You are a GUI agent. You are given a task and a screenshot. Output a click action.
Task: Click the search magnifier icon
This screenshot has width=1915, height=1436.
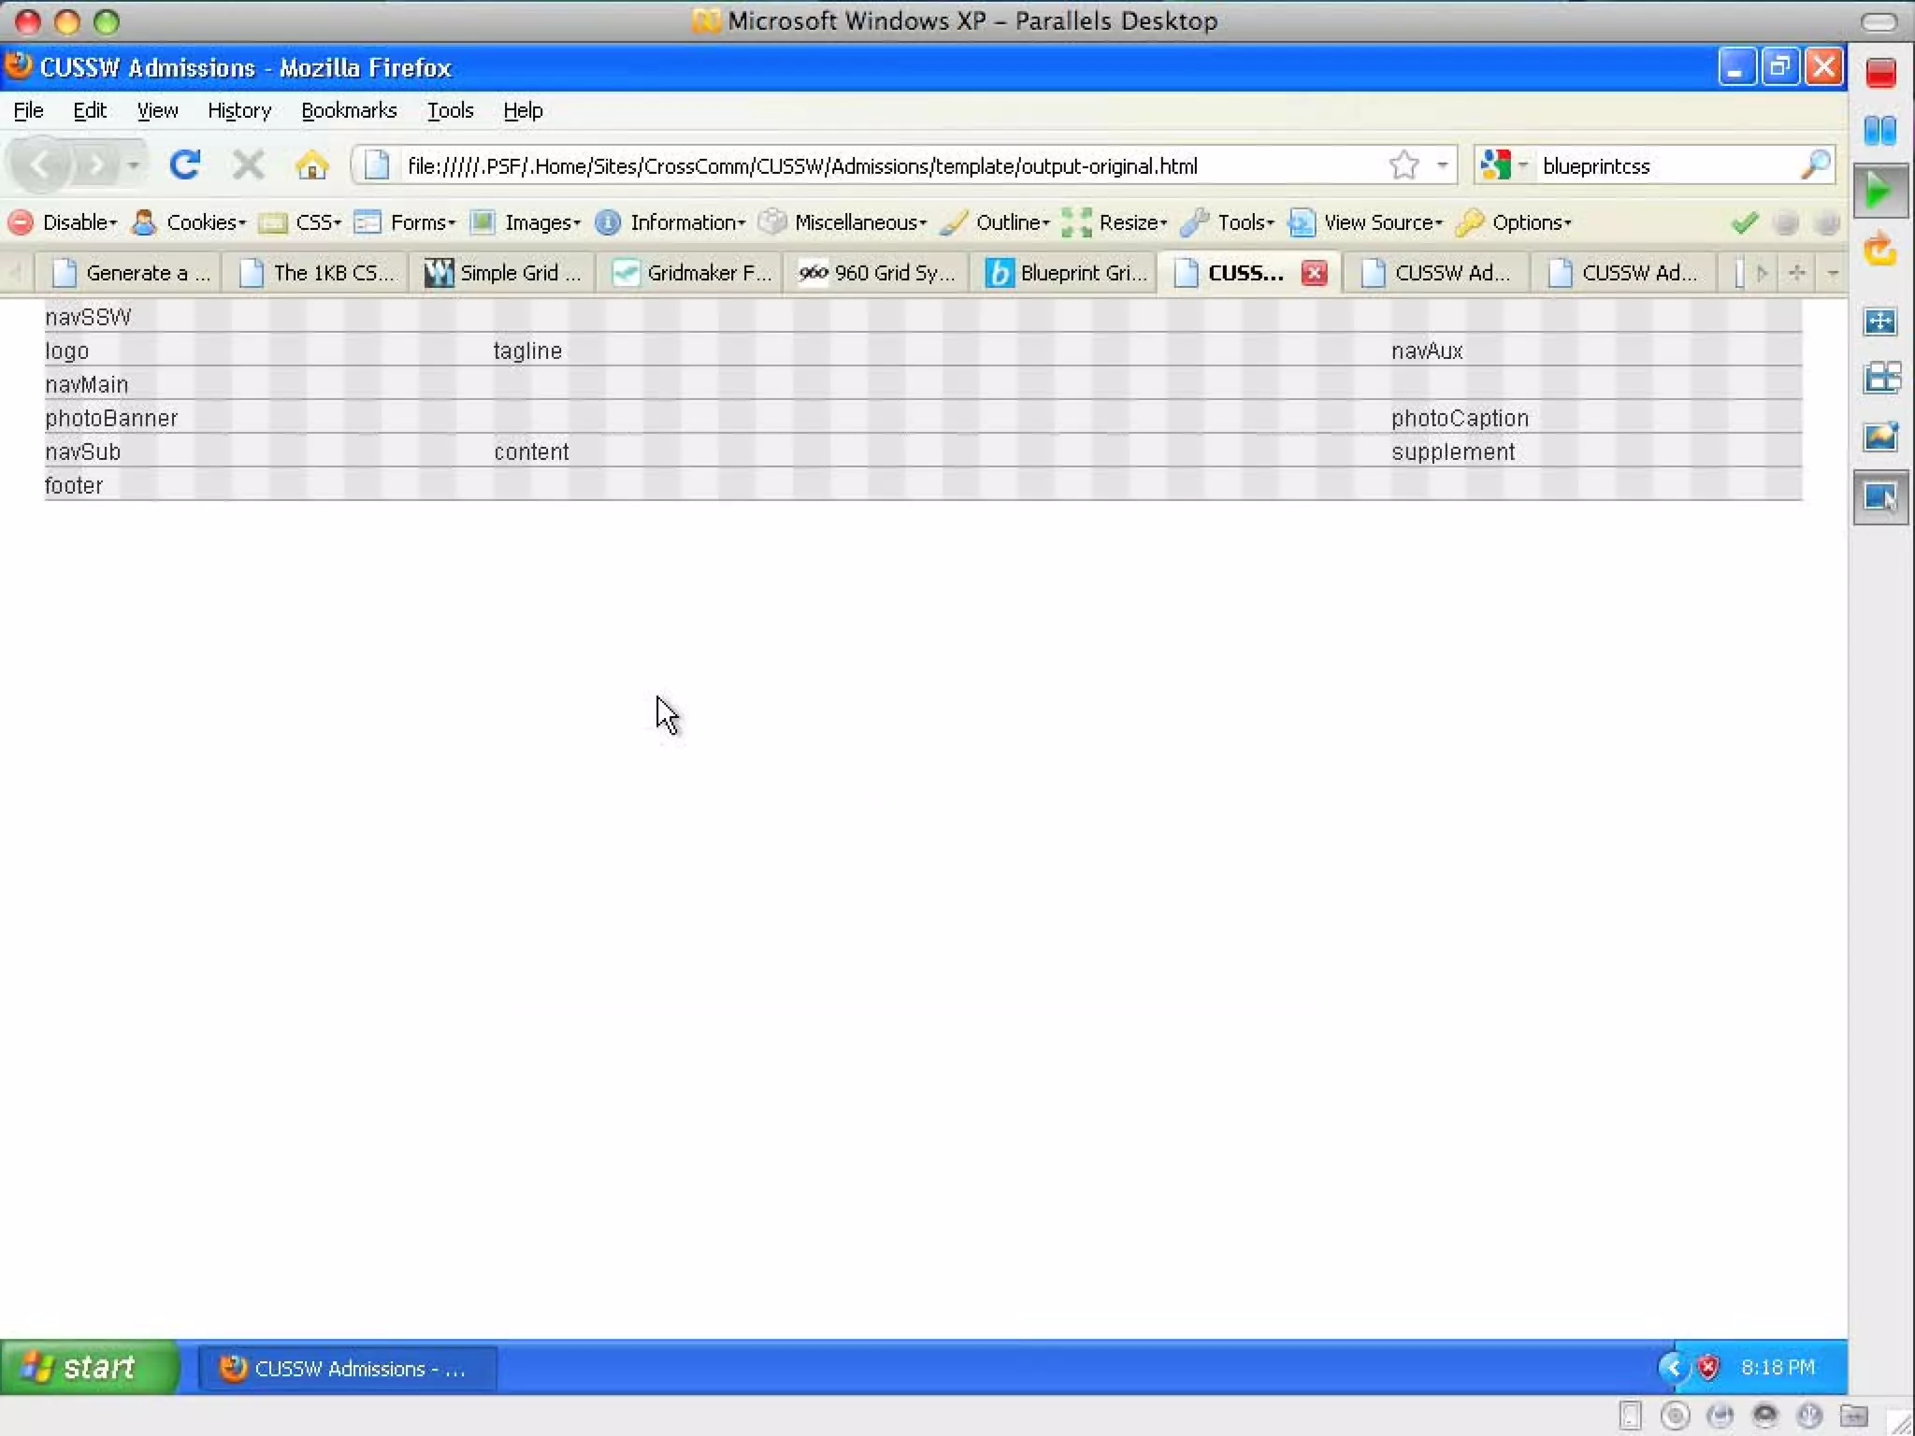pyautogui.click(x=1815, y=165)
